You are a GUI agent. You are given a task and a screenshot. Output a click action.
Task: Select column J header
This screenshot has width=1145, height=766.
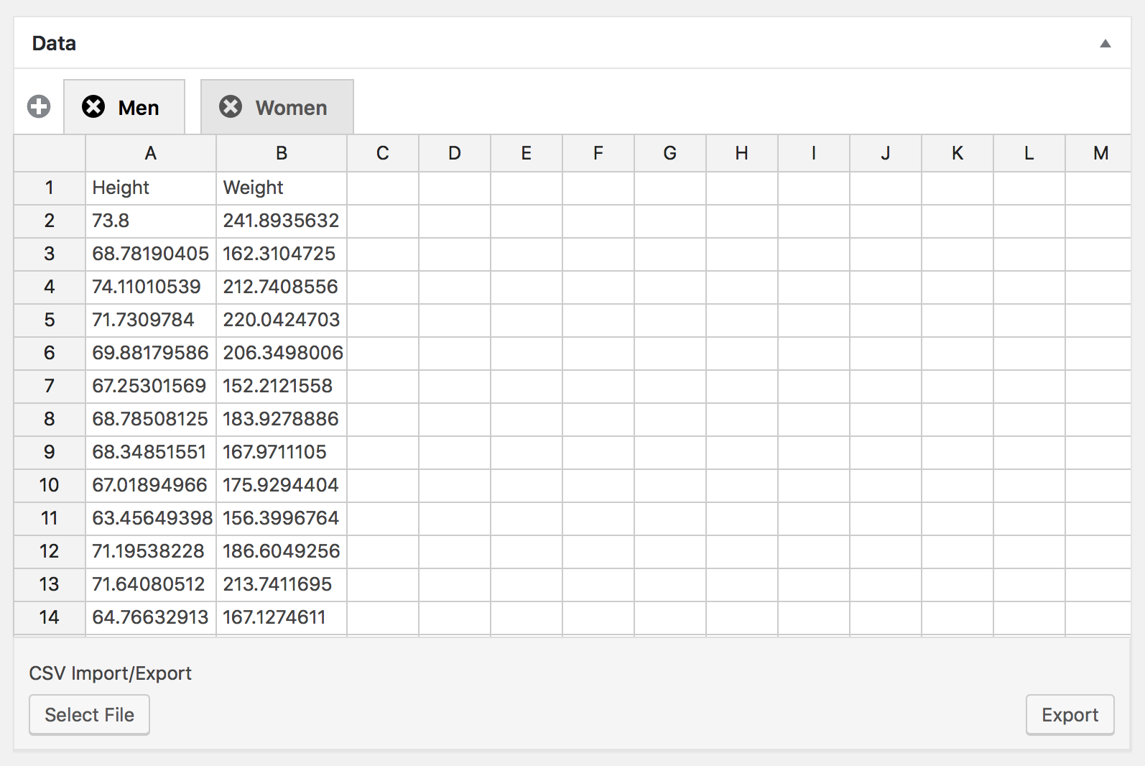coord(886,153)
